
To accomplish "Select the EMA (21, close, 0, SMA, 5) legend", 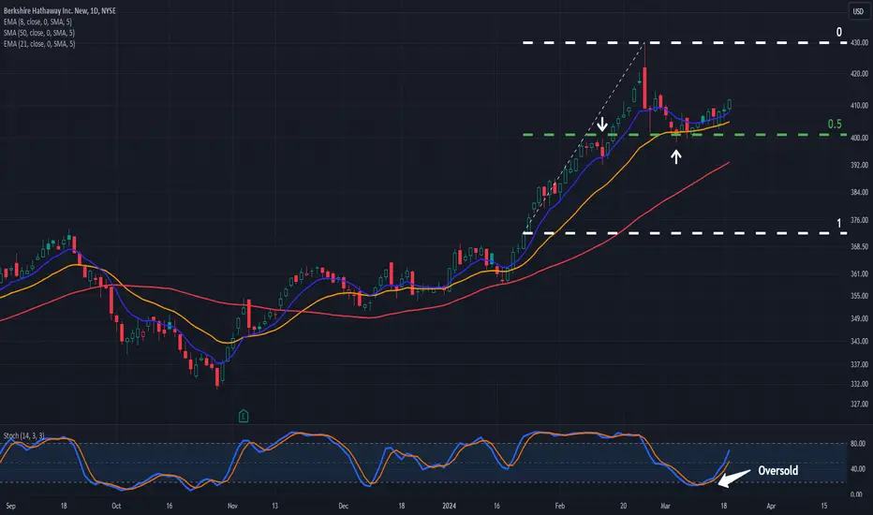I will (39, 43).
